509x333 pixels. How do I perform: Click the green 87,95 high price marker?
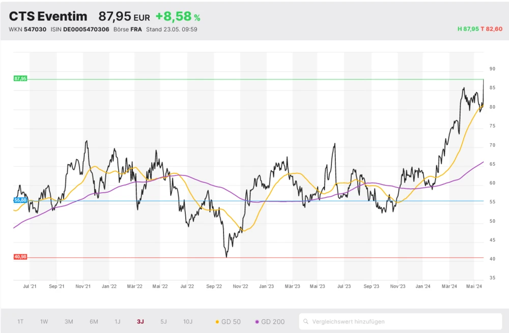click(20, 79)
